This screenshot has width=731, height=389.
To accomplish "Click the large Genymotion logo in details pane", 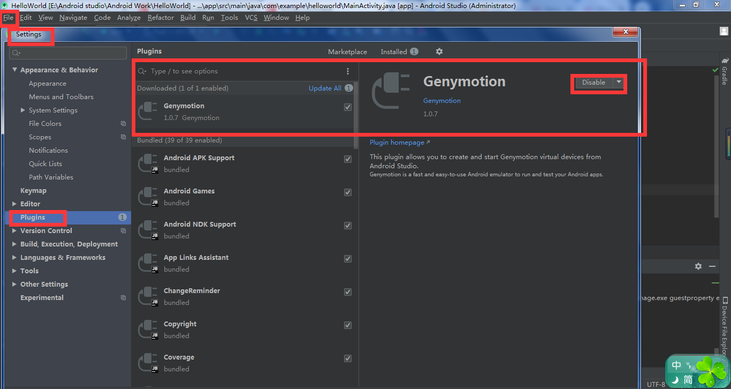I will (x=391, y=92).
